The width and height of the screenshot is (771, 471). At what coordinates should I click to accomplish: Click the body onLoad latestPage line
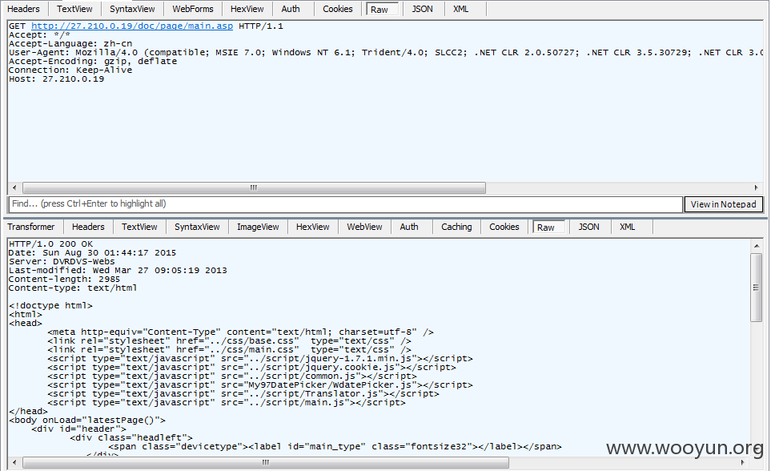(87, 421)
